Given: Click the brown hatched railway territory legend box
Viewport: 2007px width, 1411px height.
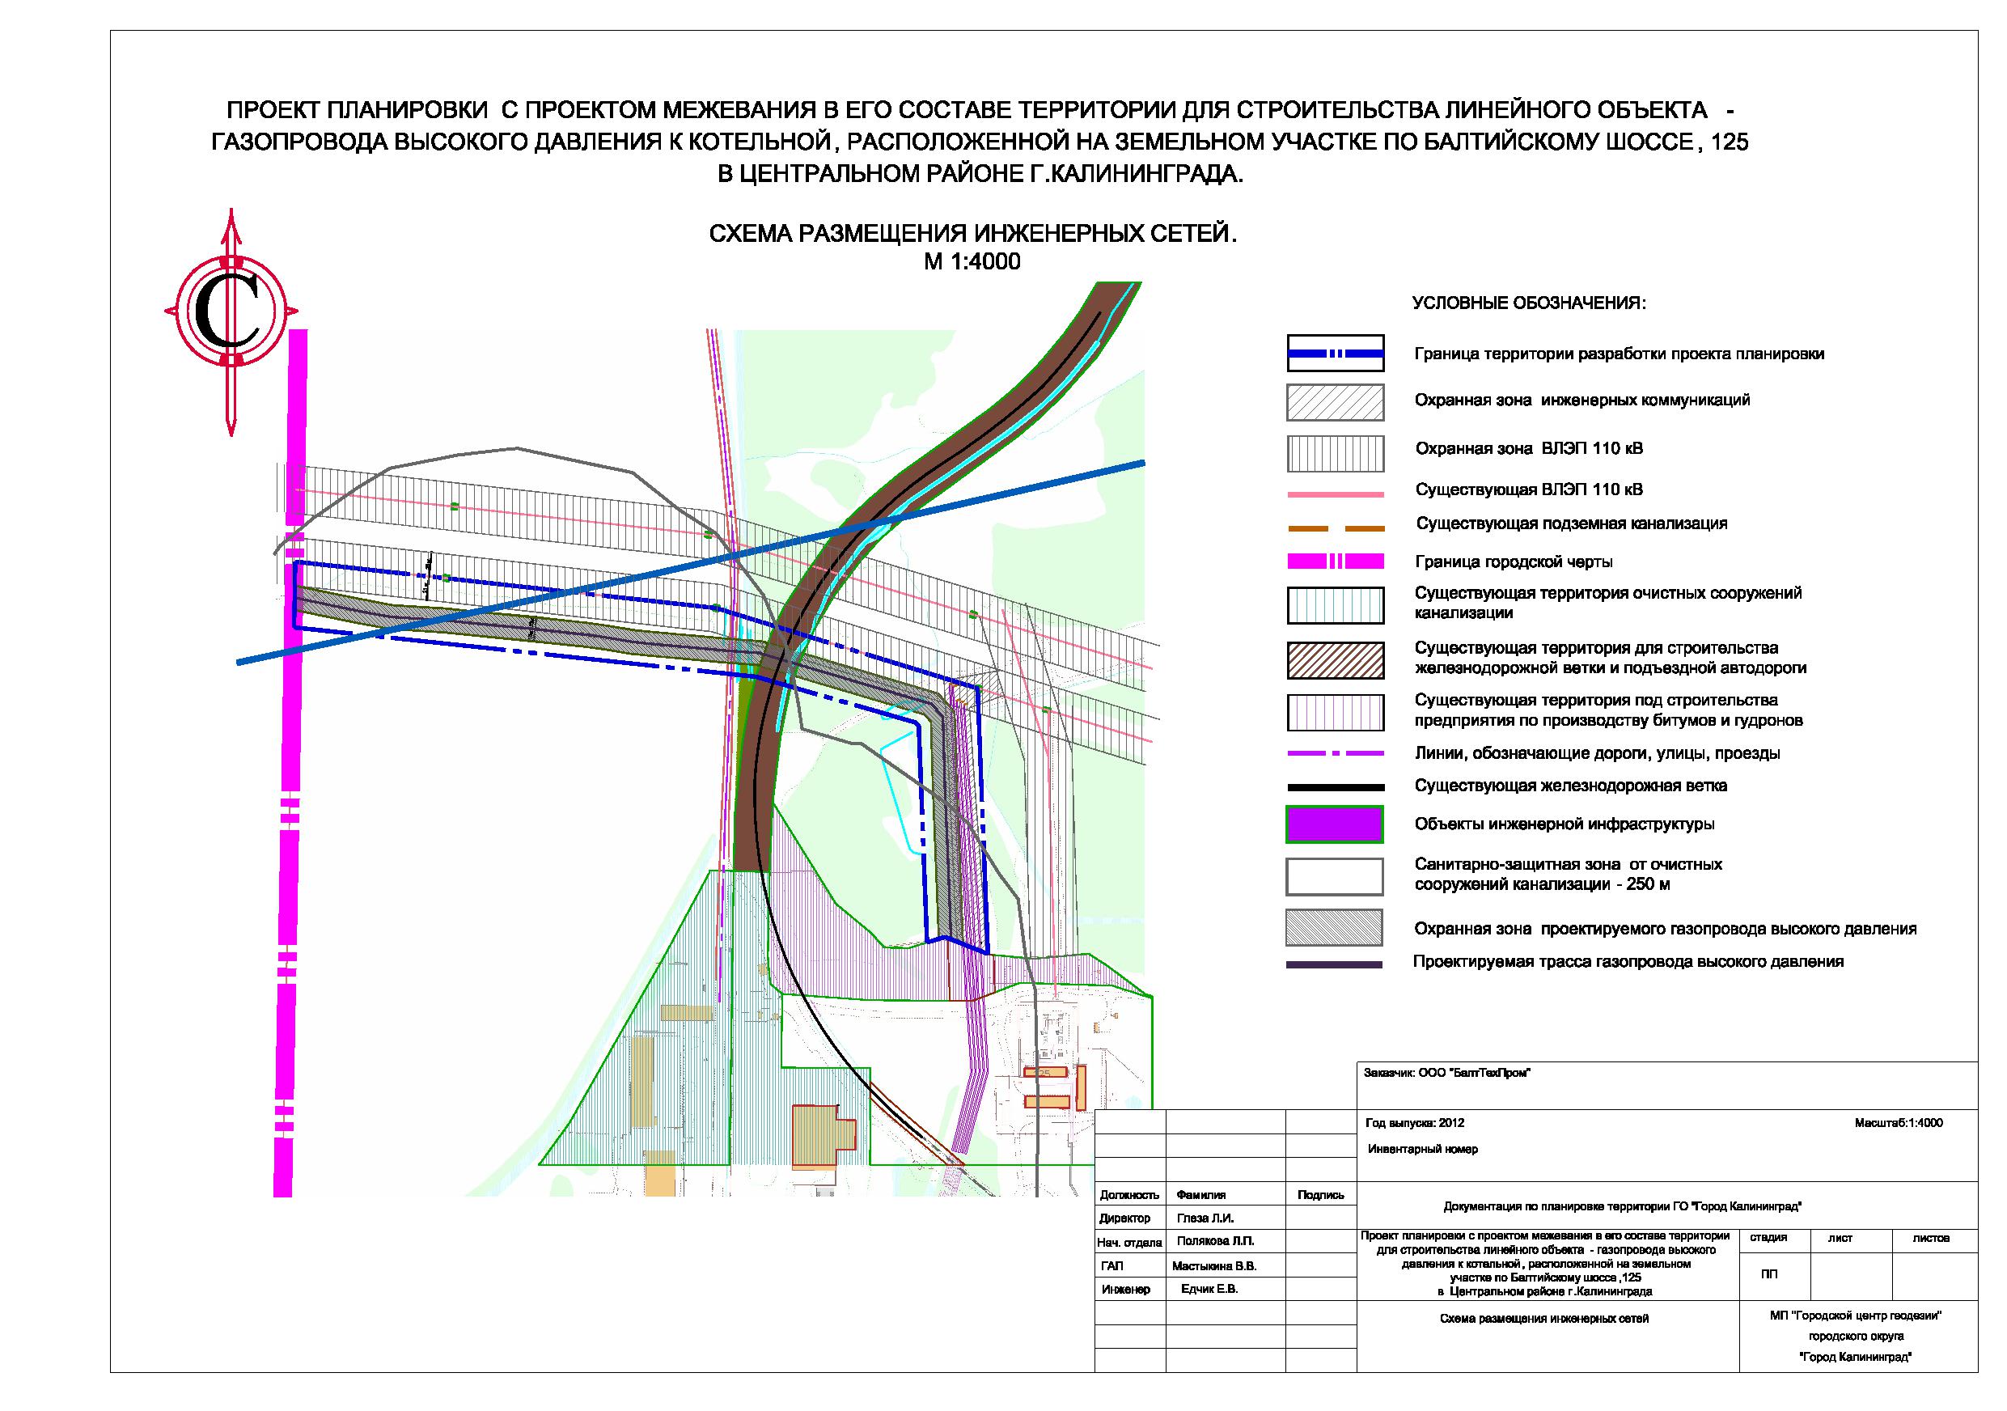Looking at the screenshot, I should (1334, 660).
